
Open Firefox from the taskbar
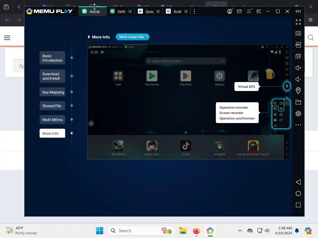click(196, 231)
